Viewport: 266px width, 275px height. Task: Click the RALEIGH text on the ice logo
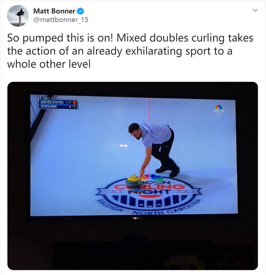click(111, 206)
